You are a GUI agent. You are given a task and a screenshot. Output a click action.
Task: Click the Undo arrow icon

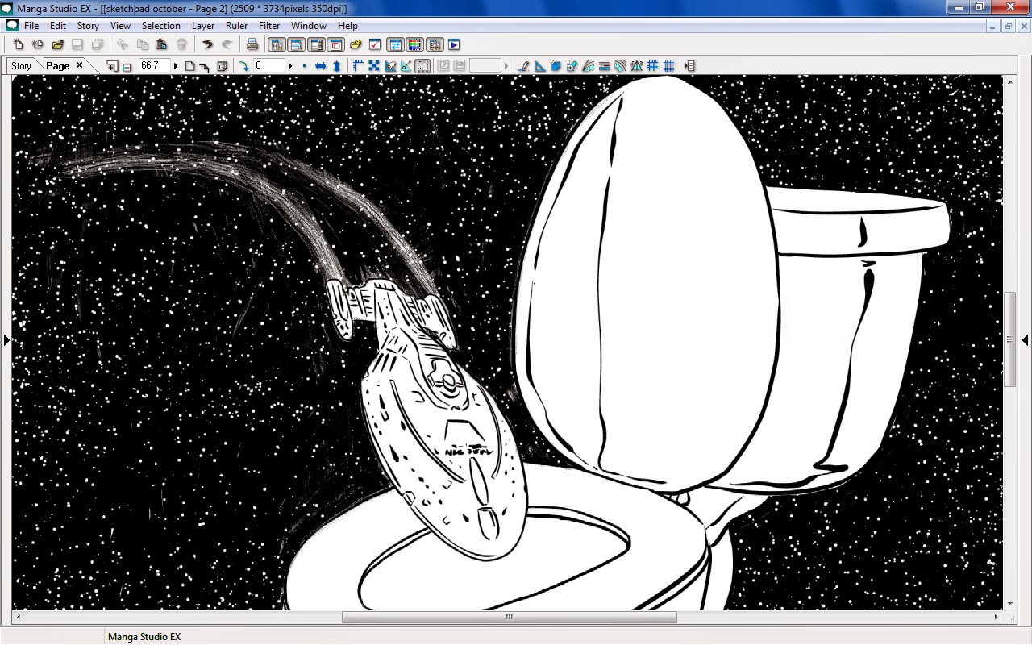(208, 45)
